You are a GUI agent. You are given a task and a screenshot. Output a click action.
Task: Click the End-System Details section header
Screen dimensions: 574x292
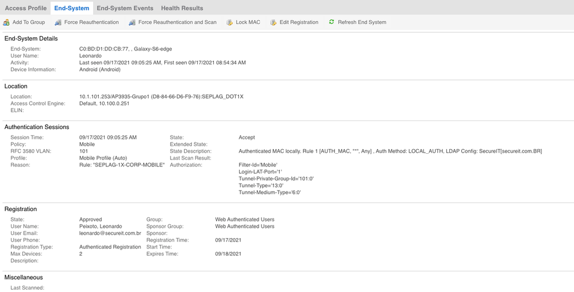(x=31, y=38)
